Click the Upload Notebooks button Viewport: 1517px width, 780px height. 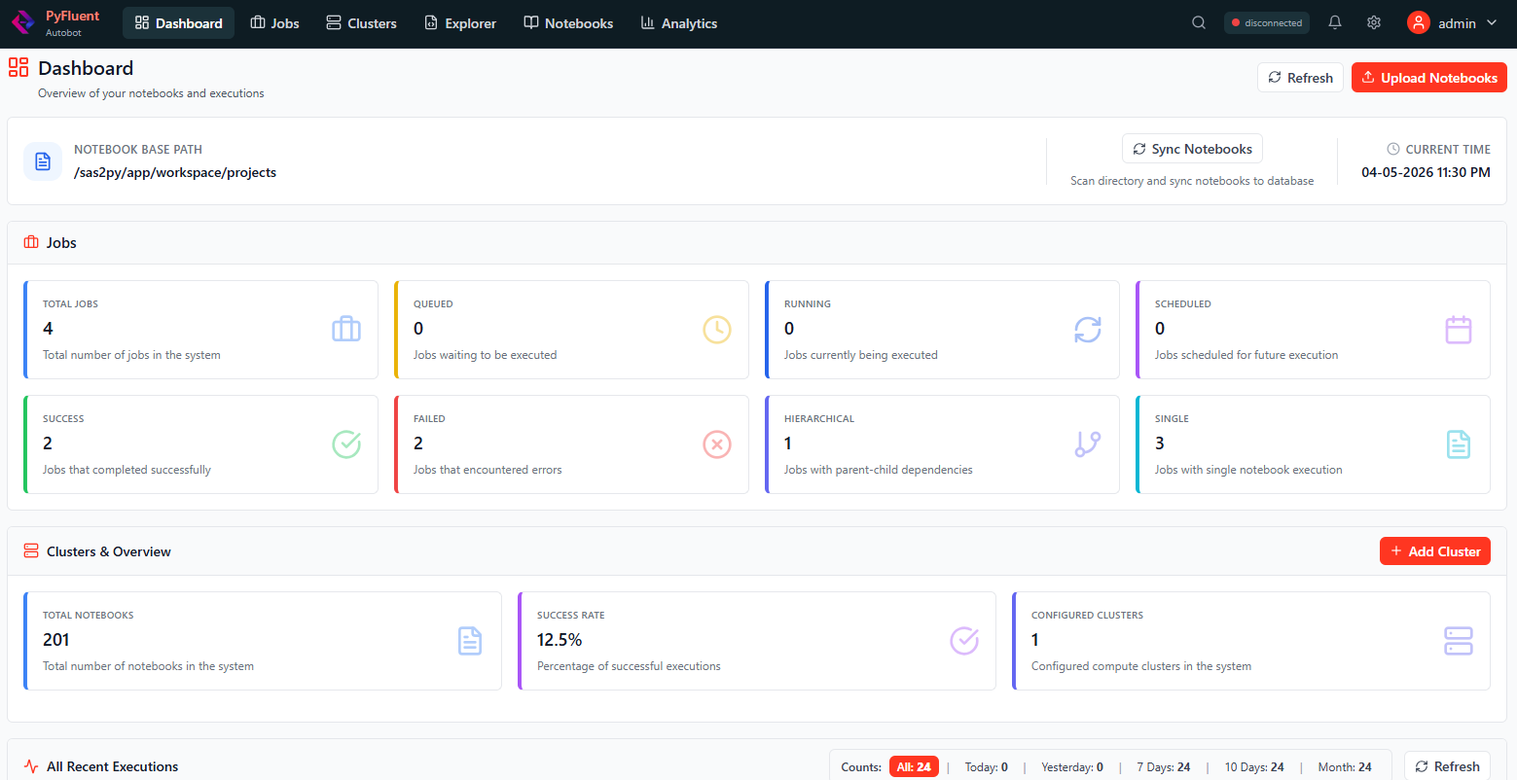click(1428, 77)
